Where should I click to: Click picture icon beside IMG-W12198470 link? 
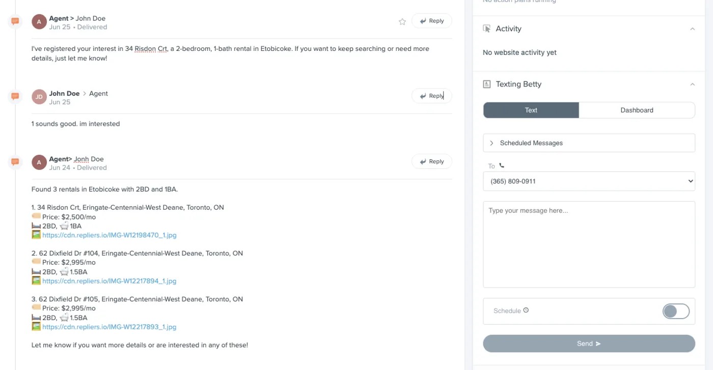pyautogui.click(x=36, y=235)
